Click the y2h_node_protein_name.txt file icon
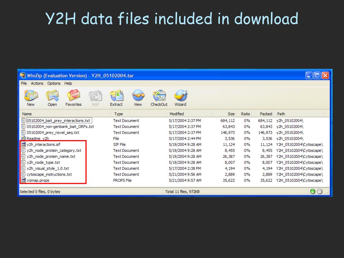The width and height of the screenshot is (344, 258). [23, 156]
